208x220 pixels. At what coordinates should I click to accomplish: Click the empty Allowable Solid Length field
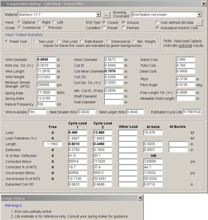[x=185, y=98]
